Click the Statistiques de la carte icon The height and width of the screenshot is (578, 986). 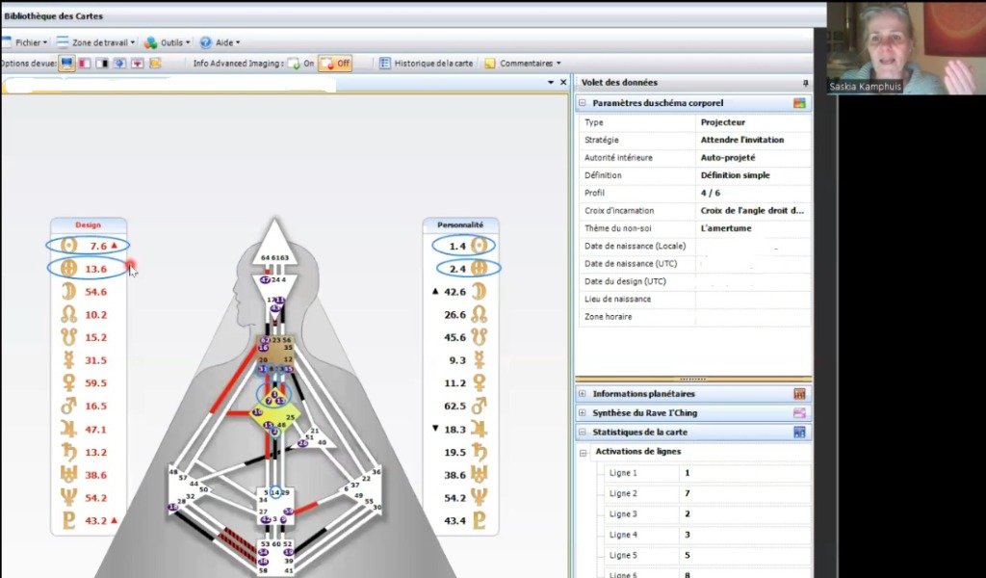click(798, 433)
